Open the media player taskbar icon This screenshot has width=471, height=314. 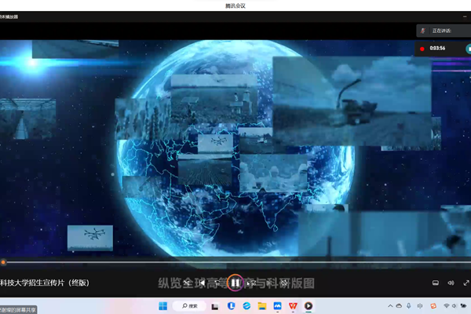(309, 305)
